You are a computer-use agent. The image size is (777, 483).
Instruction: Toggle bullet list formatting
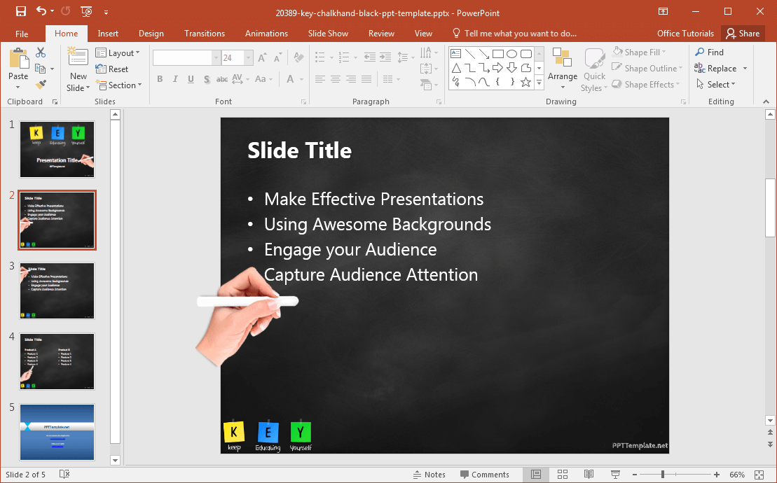321,56
